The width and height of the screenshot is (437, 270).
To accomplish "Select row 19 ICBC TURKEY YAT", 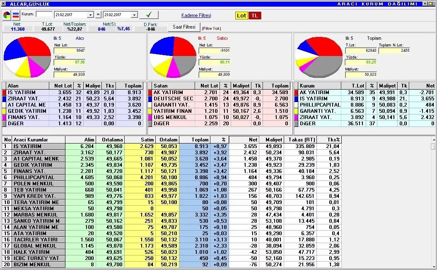I will (x=172, y=258).
